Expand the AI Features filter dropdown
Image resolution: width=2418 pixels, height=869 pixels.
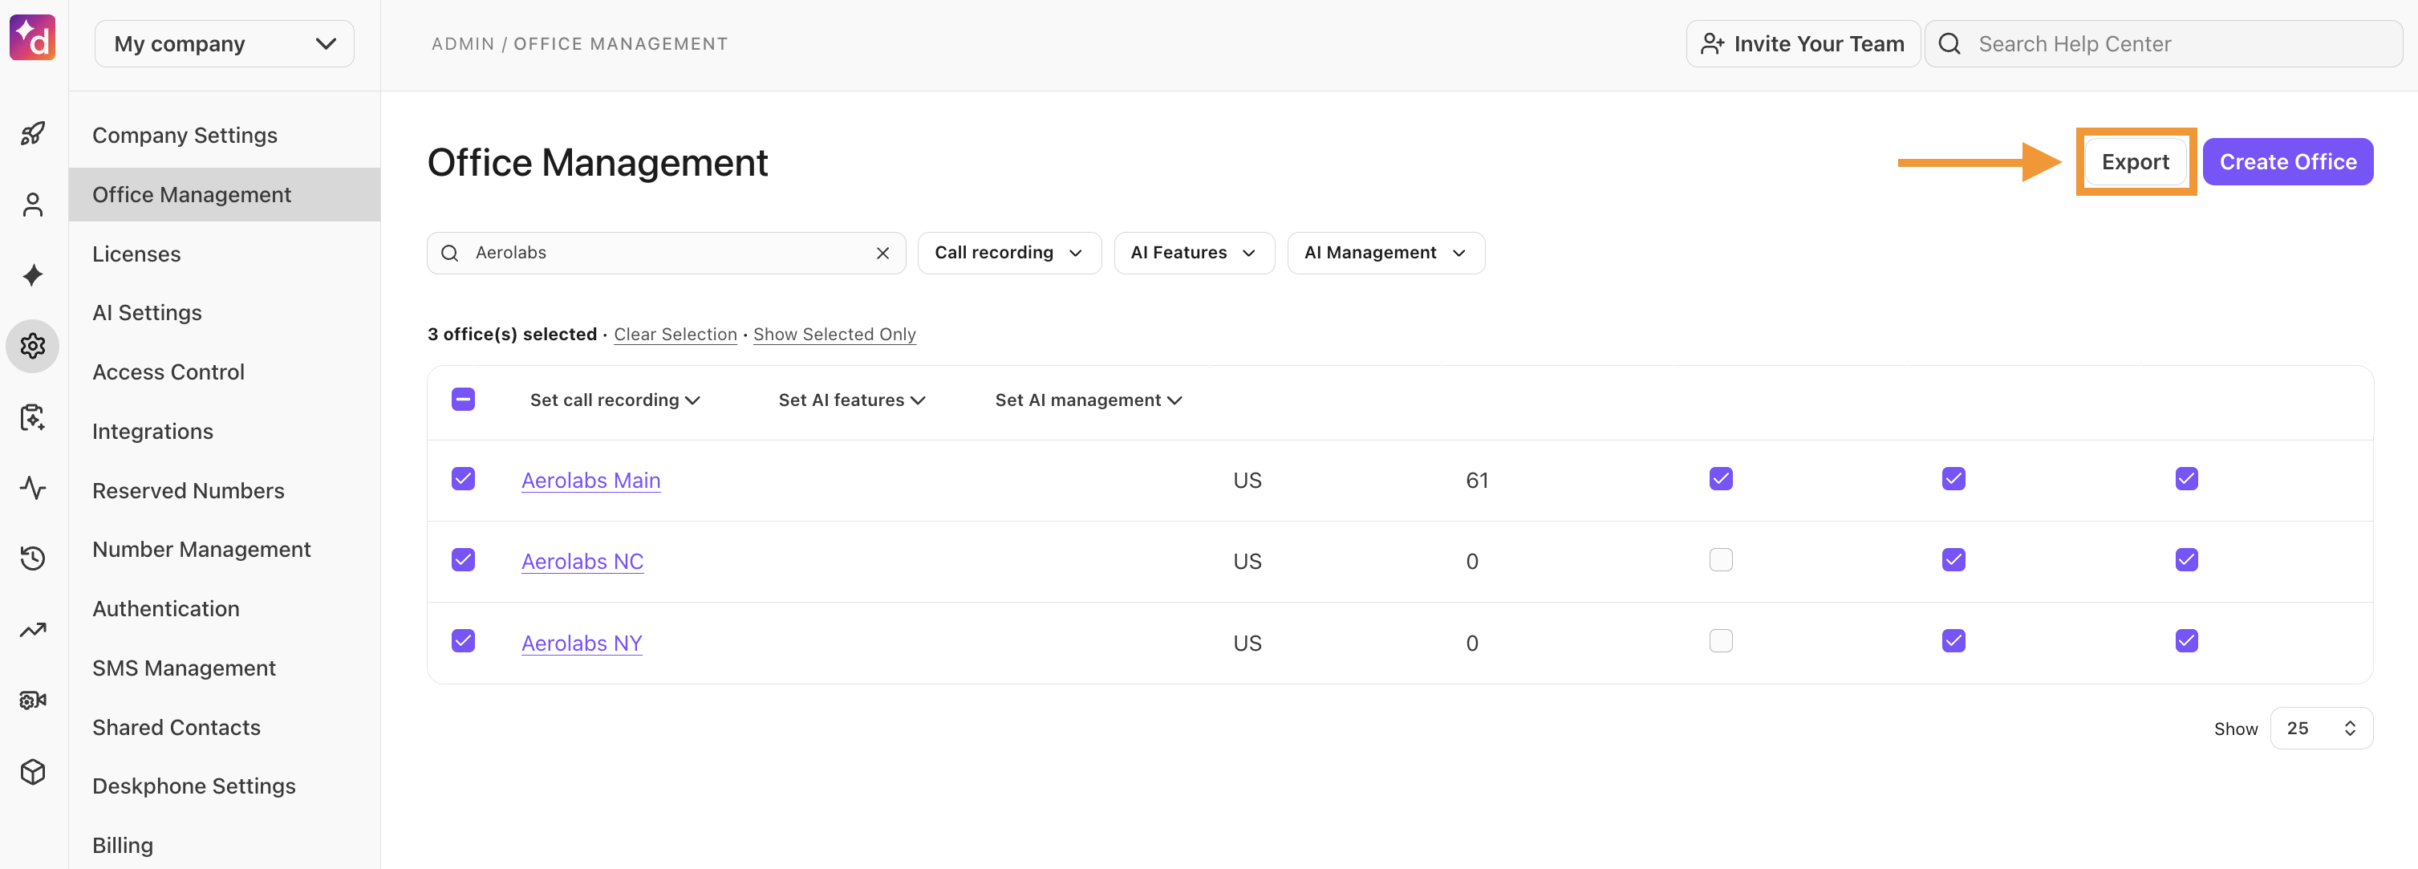click(1194, 254)
